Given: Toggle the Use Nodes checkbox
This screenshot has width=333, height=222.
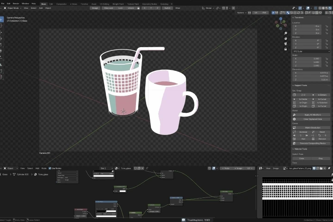Looking at the screenshot, I should point(50,168).
